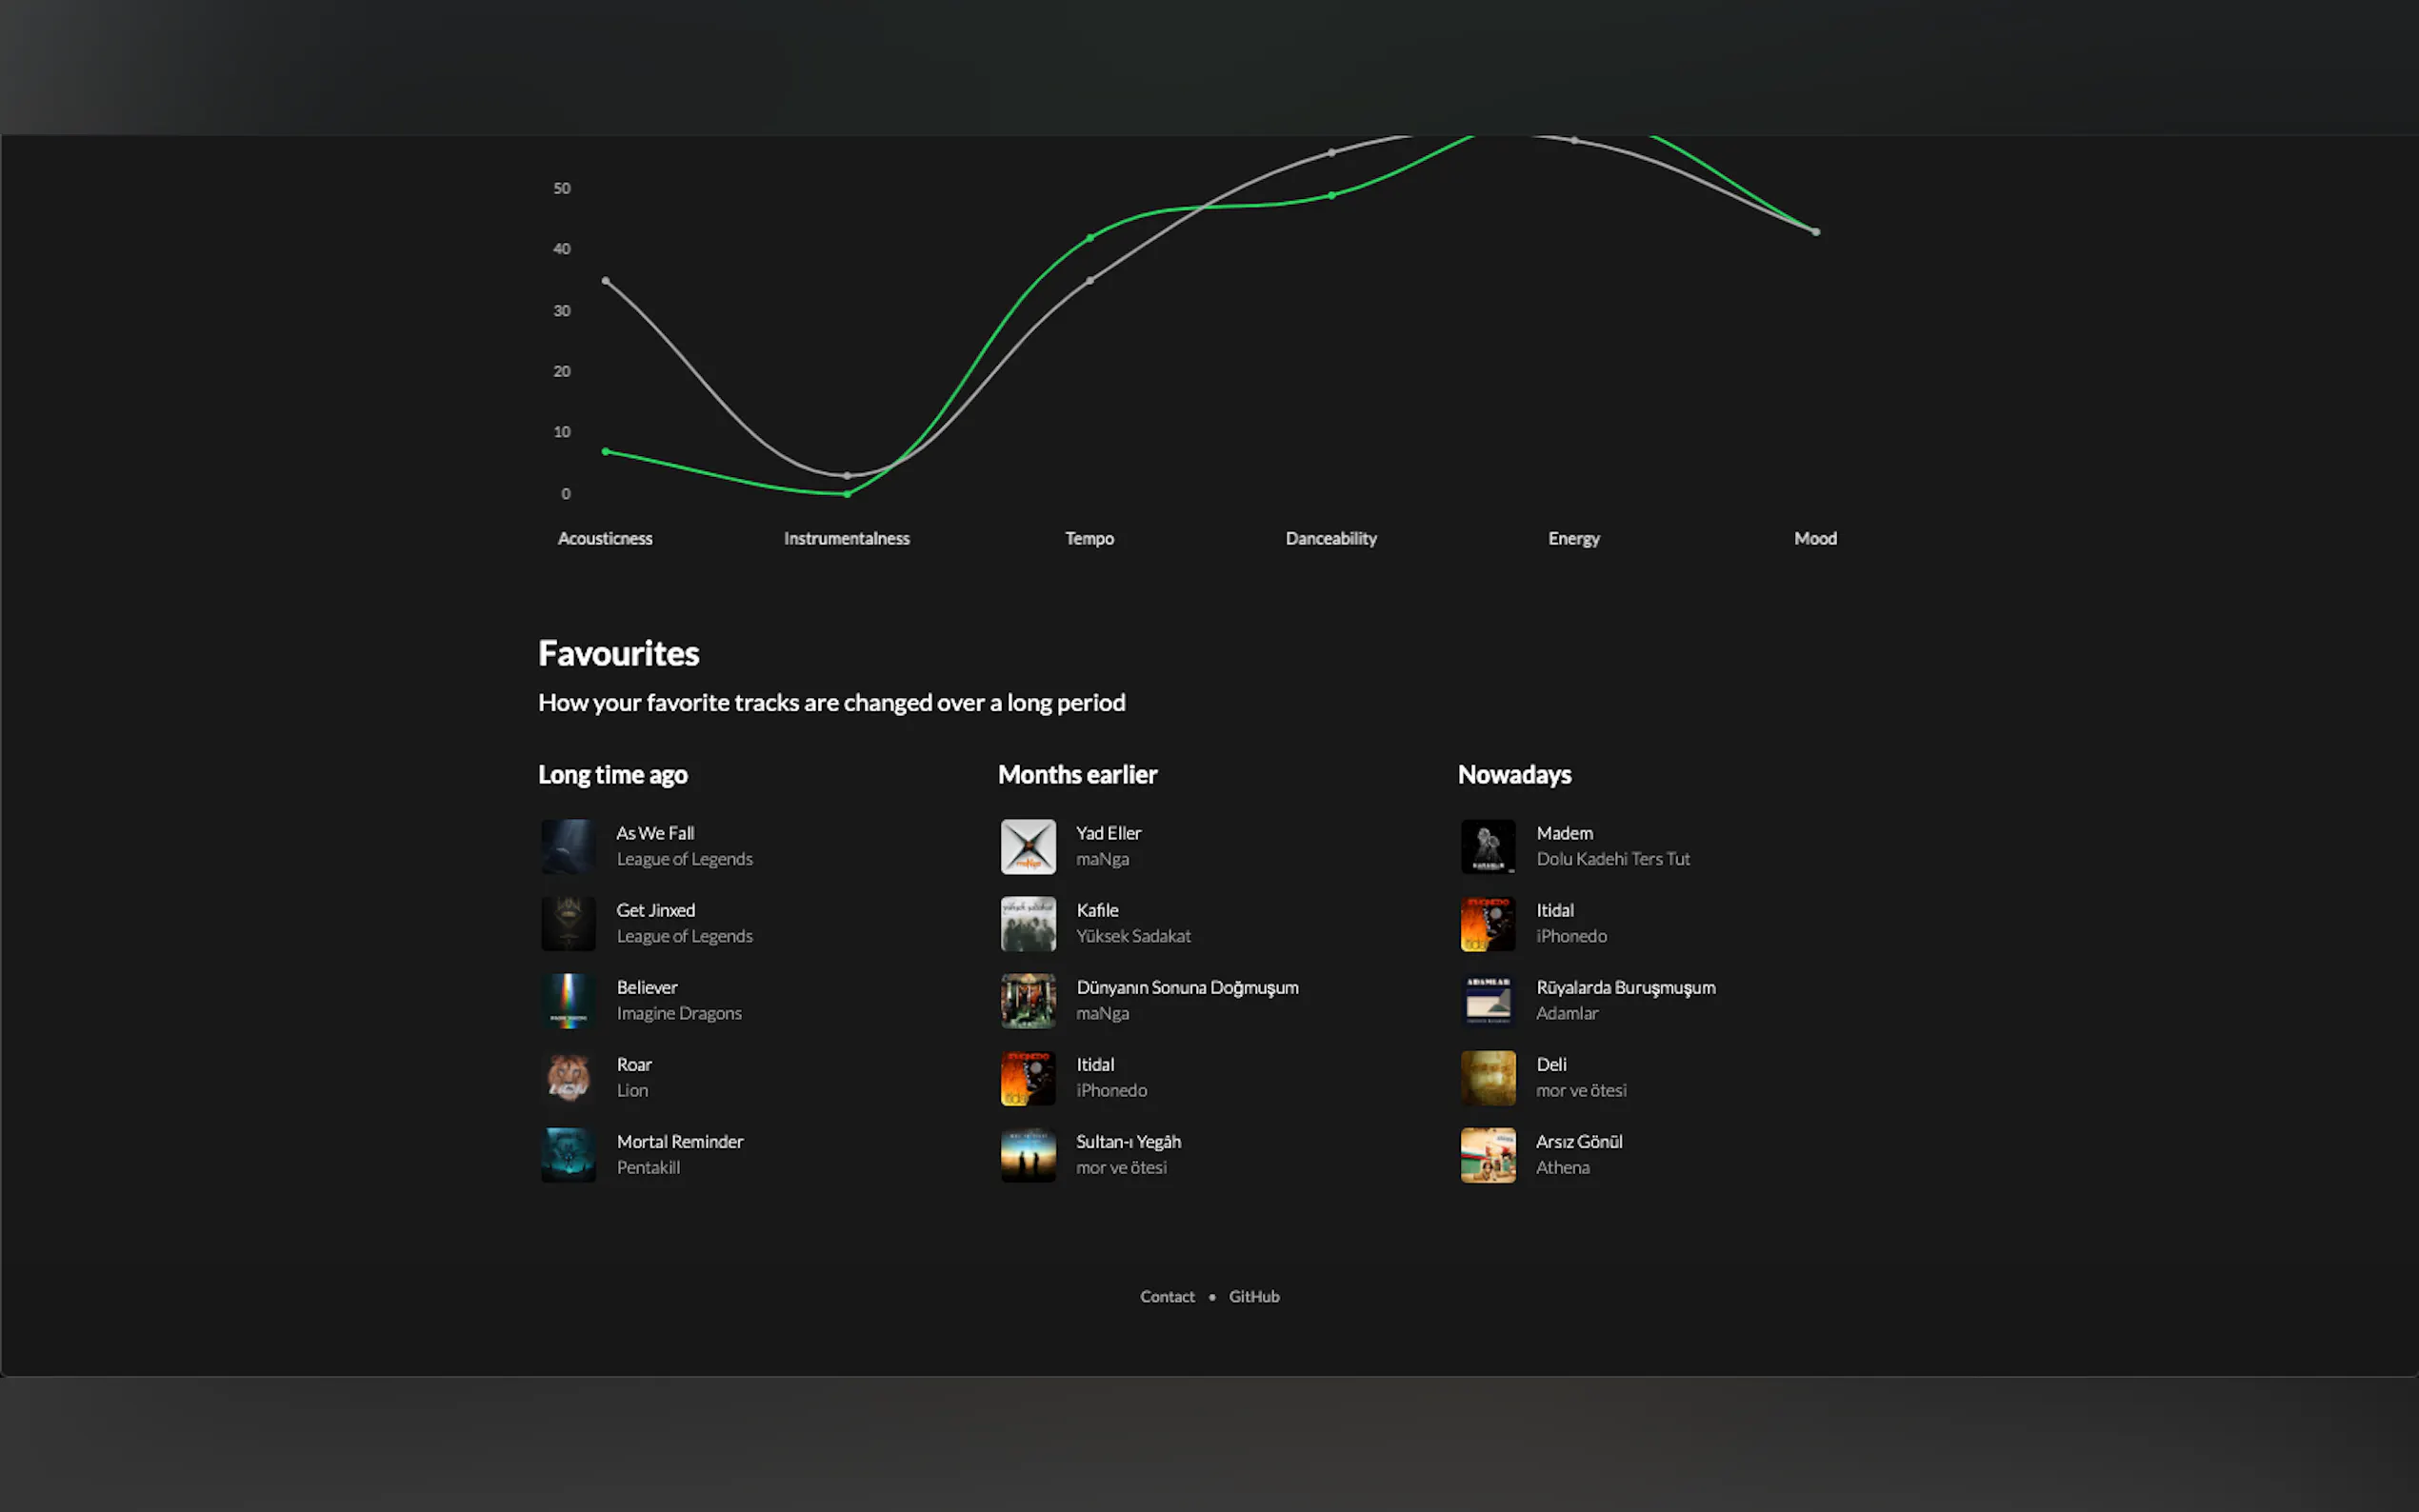Click the Madem track album cover

click(1488, 846)
